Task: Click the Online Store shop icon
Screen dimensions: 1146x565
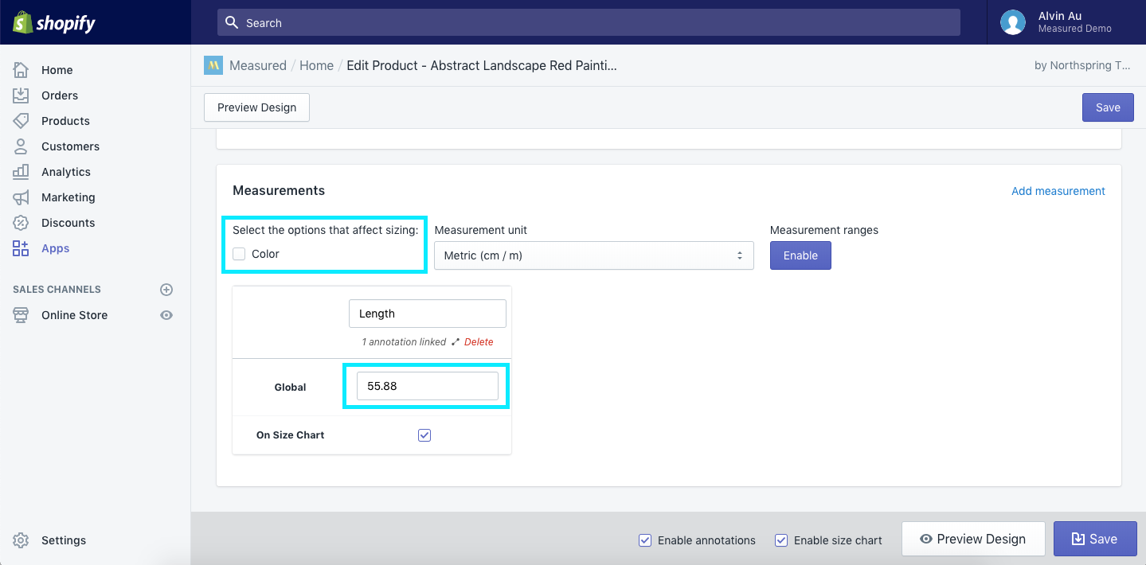Action: click(21, 315)
